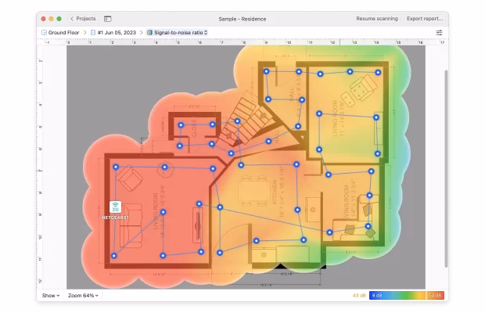This screenshot has height=313, width=485.
Task: Go back to Projects
Action: tap(83, 19)
